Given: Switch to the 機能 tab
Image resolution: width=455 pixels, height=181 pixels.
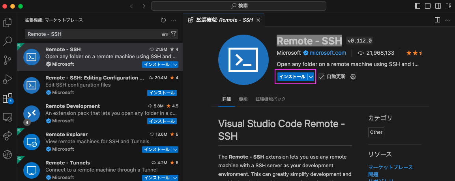Looking at the screenshot, I should click(x=243, y=99).
